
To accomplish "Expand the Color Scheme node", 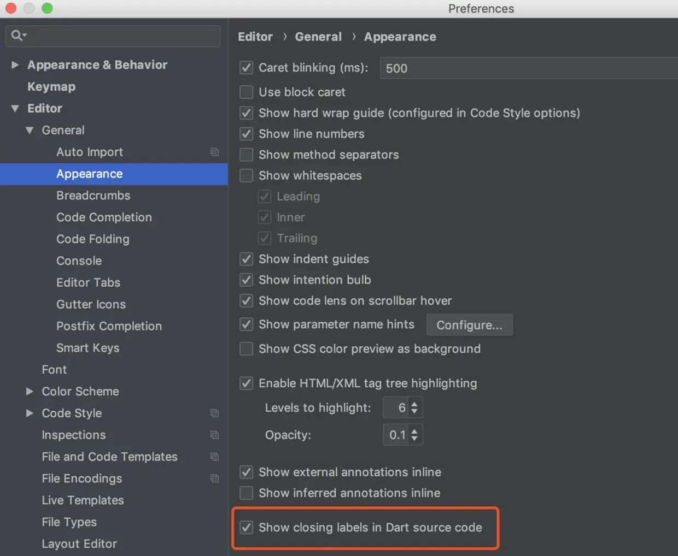I will click(30, 391).
